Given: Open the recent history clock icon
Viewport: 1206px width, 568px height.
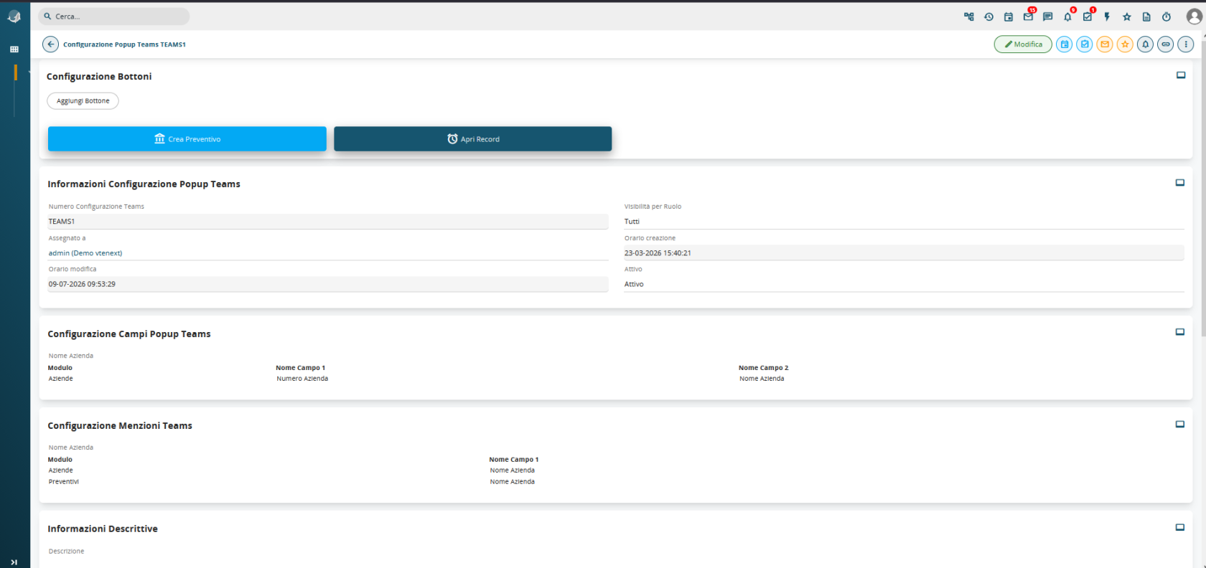Looking at the screenshot, I should [988, 16].
